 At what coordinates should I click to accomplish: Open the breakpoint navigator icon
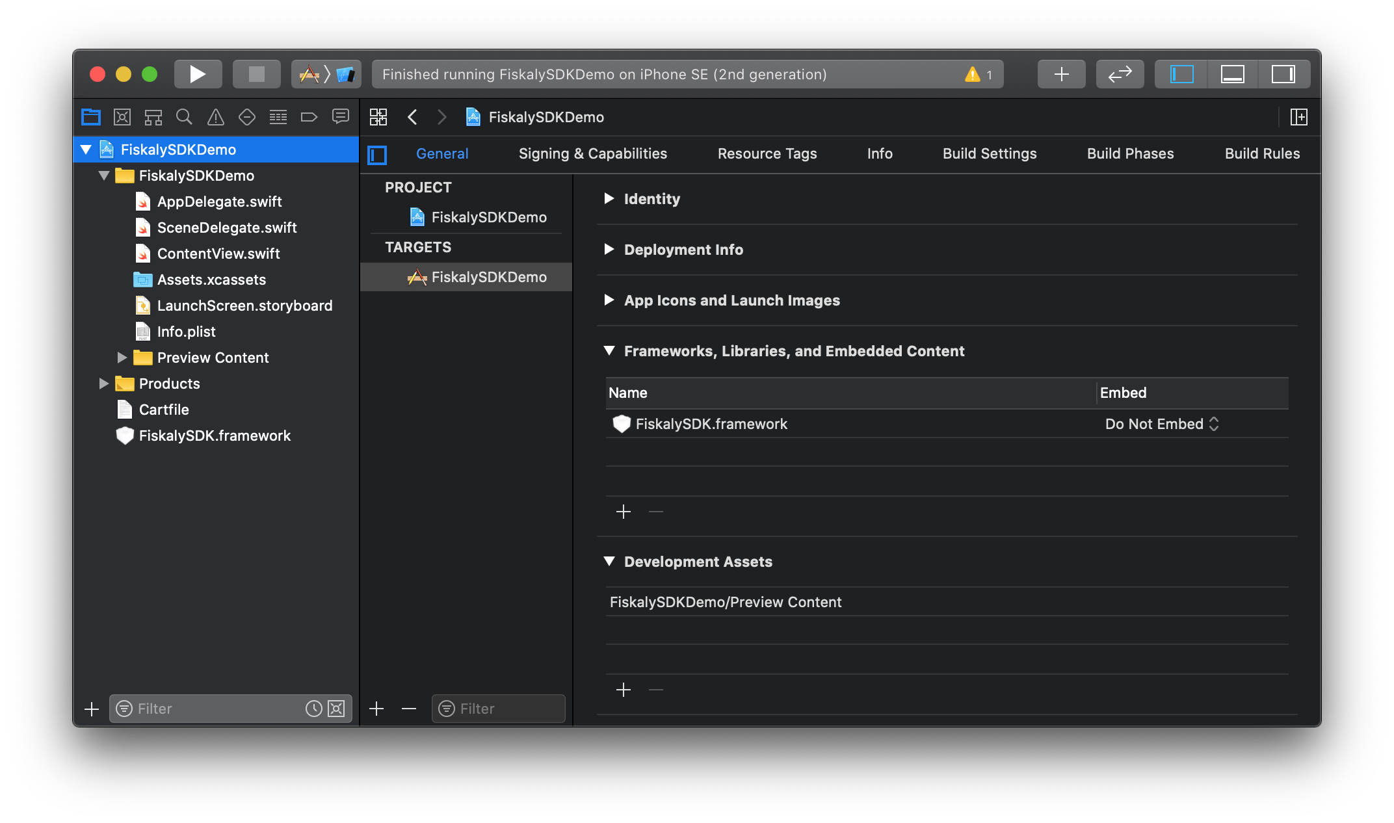point(309,117)
